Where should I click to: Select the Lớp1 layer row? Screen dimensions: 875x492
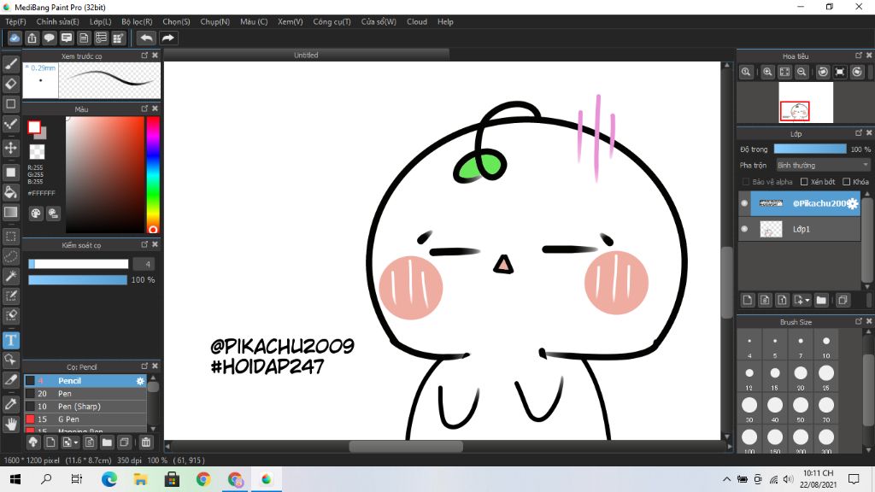(x=800, y=229)
